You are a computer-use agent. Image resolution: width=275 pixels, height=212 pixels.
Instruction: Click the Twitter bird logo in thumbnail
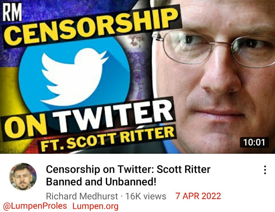pos(73,77)
